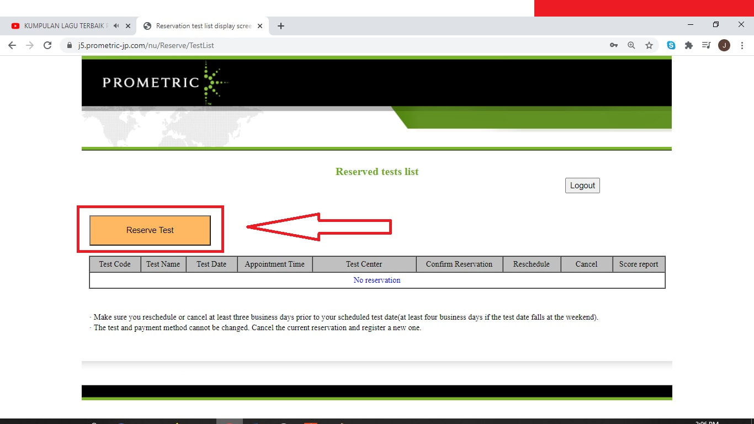The image size is (754, 424).
Task: Open the saved password key icon
Action: [x=614, y=45]
